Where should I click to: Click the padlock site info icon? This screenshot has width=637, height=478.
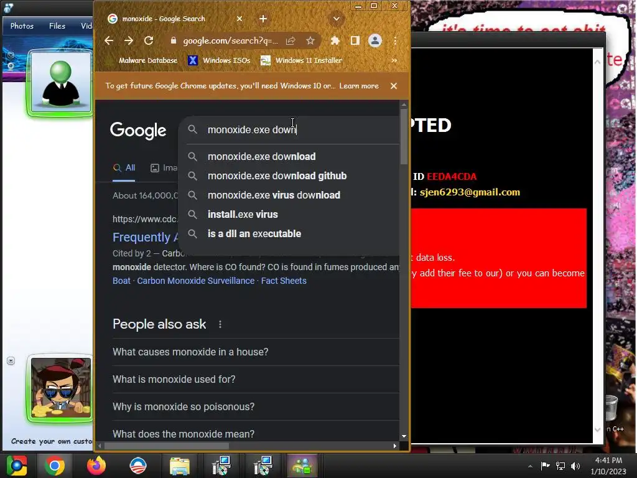[174, 40]
